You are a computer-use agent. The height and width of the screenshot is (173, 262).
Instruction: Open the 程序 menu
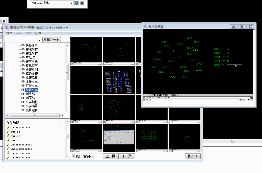(x=9, y=33)
